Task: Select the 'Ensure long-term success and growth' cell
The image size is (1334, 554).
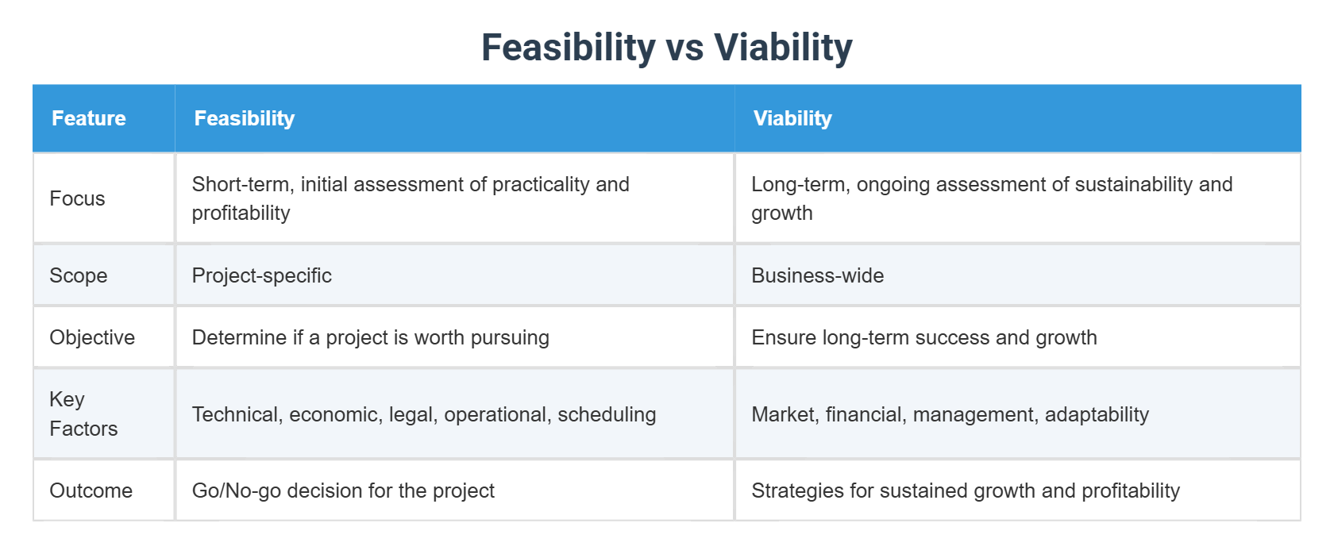Action: click(924, 337)
